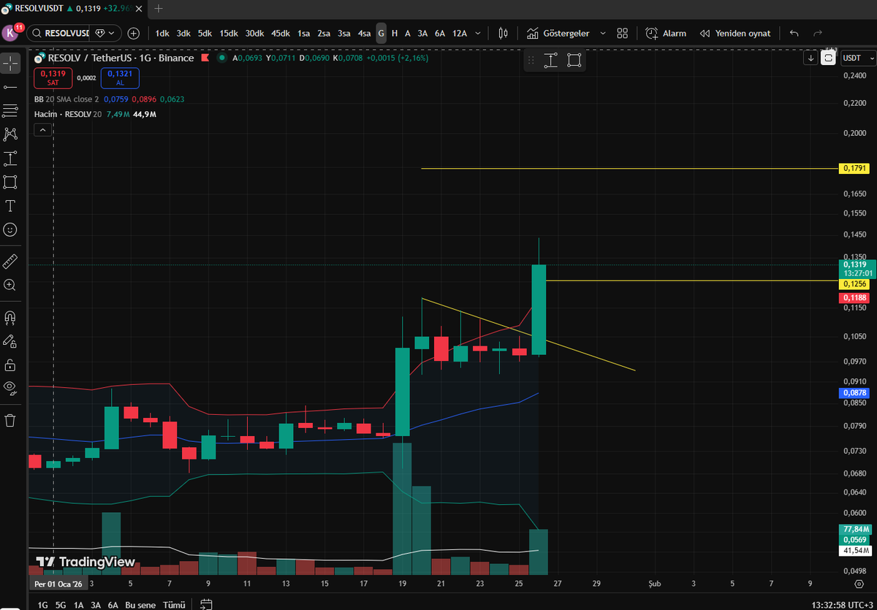Activate the Measure ruler tool

click(x=10, y=261)
